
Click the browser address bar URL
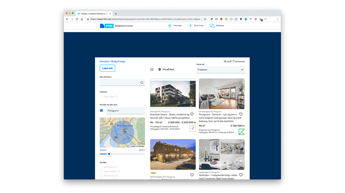146,19
